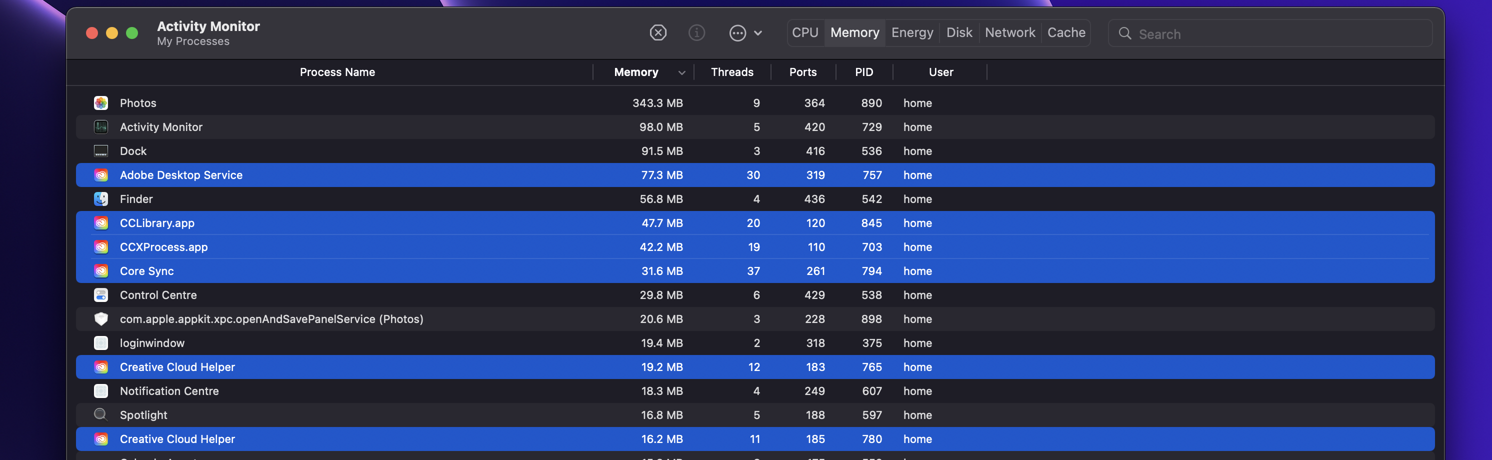Switch to the Disk tab

[x=959, y=33]
